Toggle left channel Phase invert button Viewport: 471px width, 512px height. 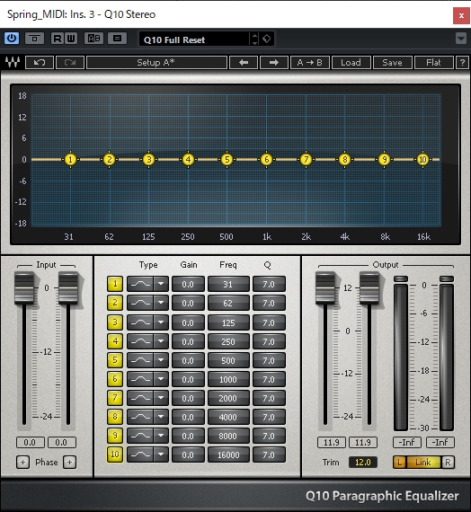pyautogui.click(x=22, y=462)
